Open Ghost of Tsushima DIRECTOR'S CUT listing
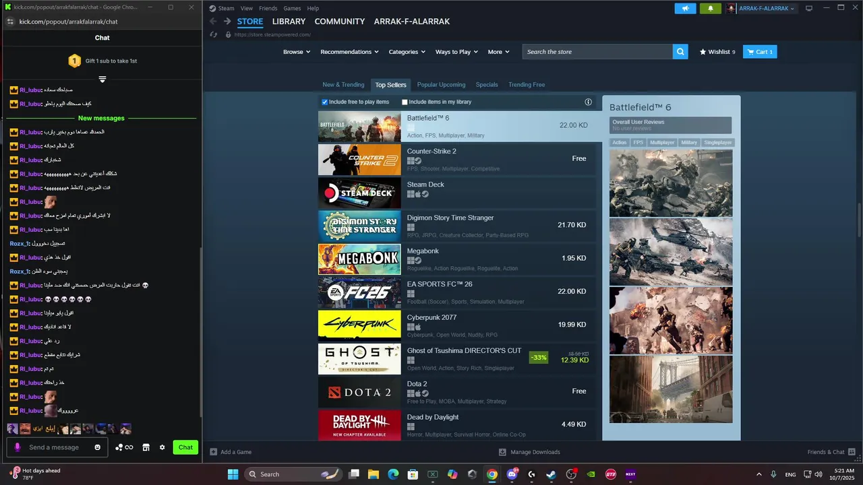The image size is (863, 485). pyautogui.click(x=457, y=358)
